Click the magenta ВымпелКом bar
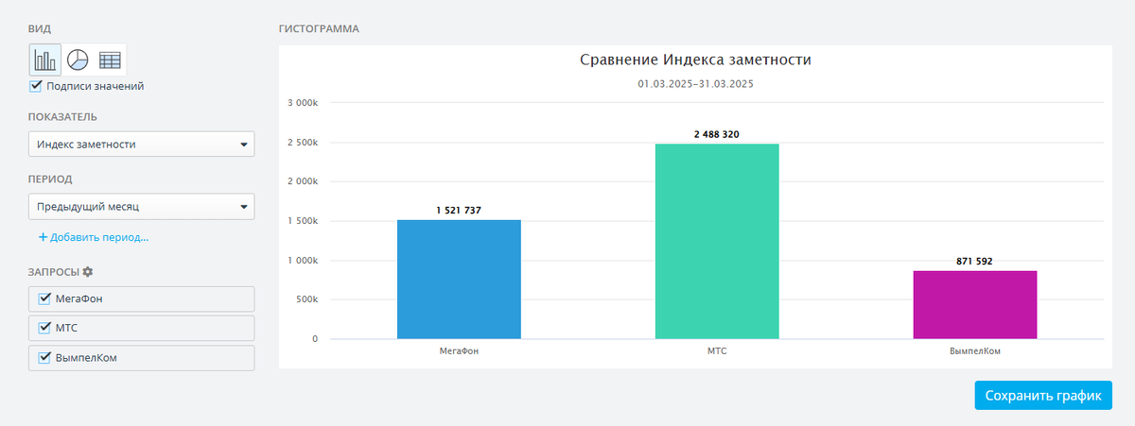1135x426 pixels. point(975,305)
